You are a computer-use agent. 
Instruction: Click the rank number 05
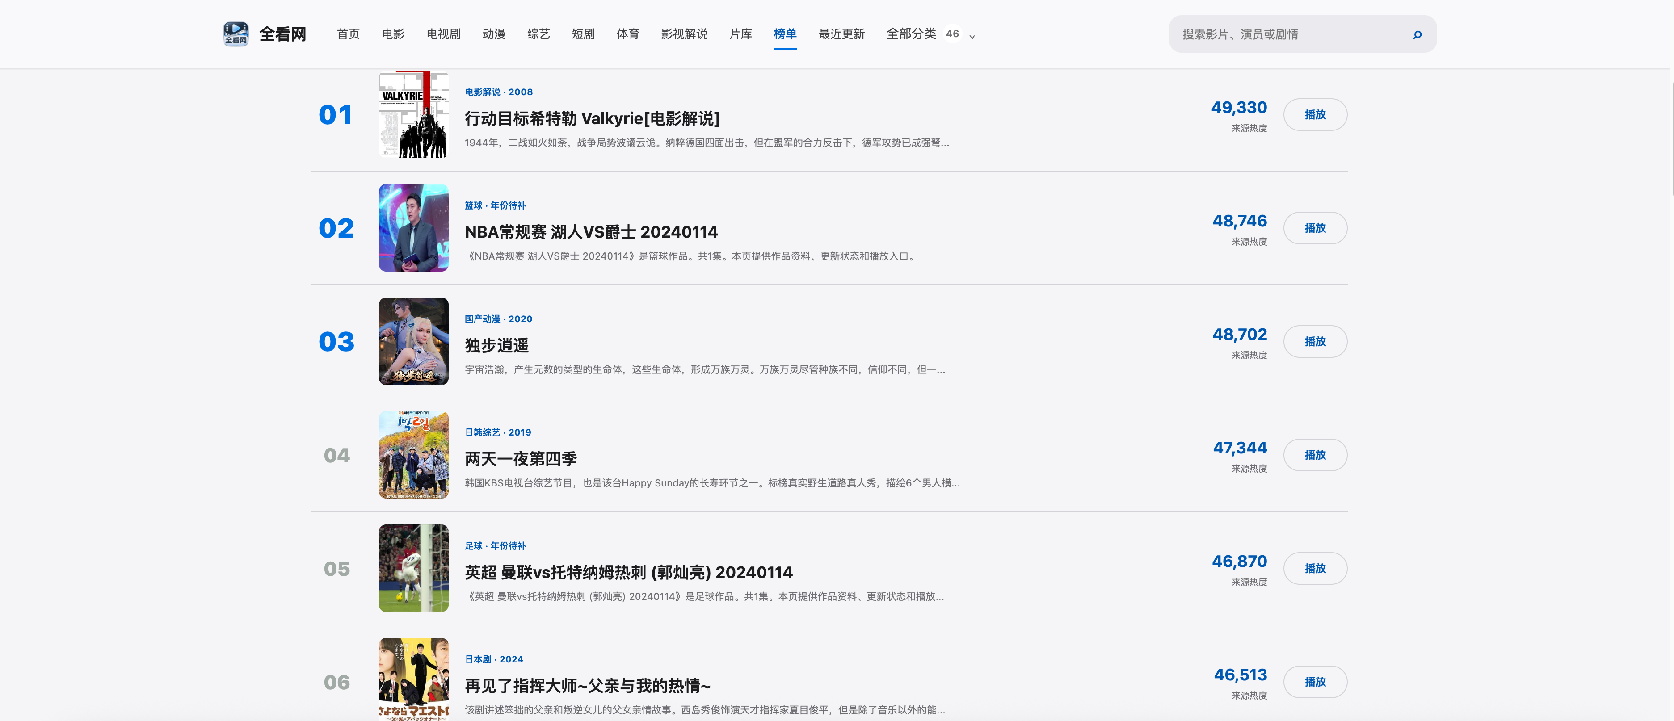(x=336, y=569)
